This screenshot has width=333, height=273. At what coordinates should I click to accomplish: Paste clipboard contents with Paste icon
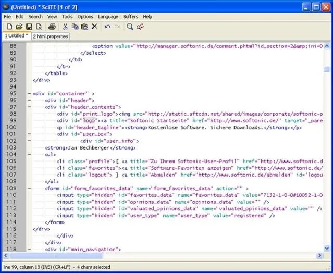tap(85, 27)
